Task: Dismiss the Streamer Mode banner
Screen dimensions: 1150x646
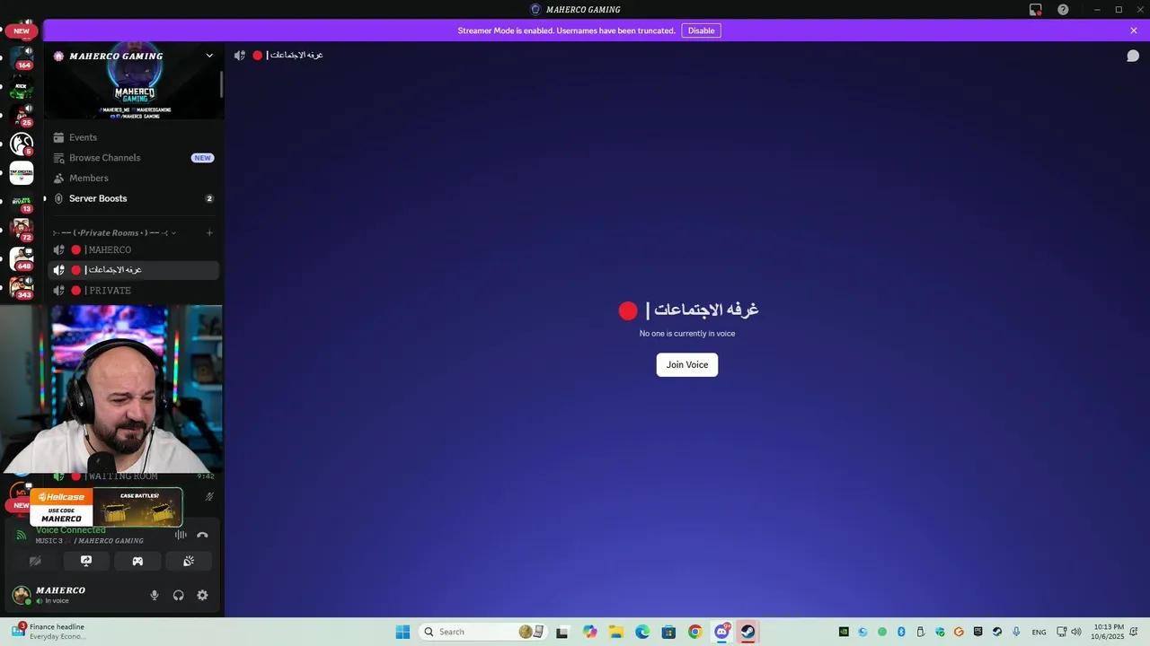Action: tap(1134, 31)
